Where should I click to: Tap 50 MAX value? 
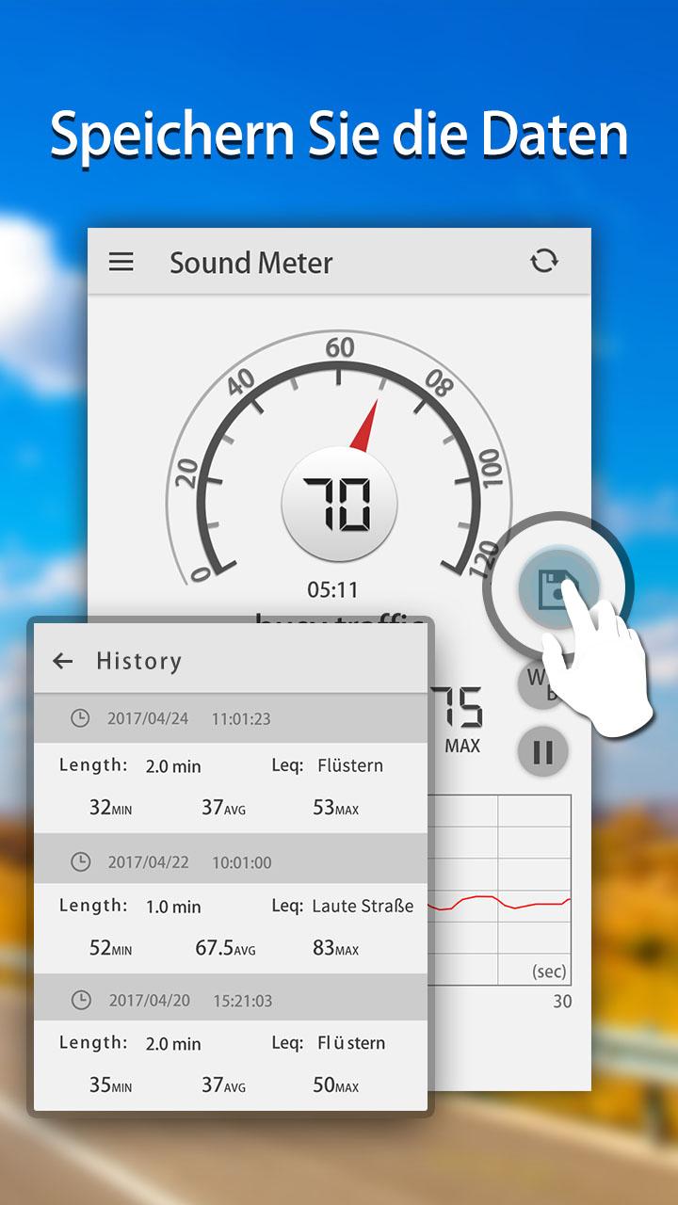(335, 1085)
